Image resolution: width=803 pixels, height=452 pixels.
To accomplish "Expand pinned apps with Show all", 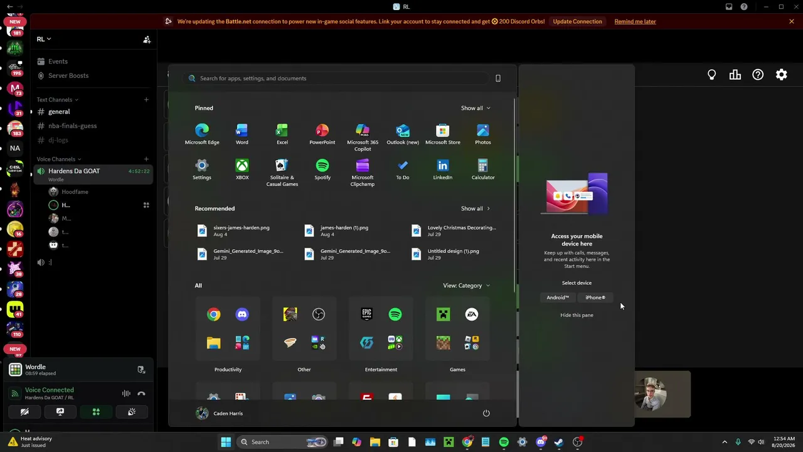I will click(476, 108).
